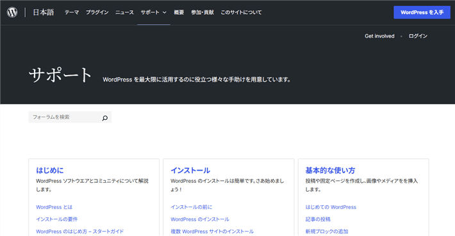Open the このサイトについて menu item

click(x=241, y=12)
